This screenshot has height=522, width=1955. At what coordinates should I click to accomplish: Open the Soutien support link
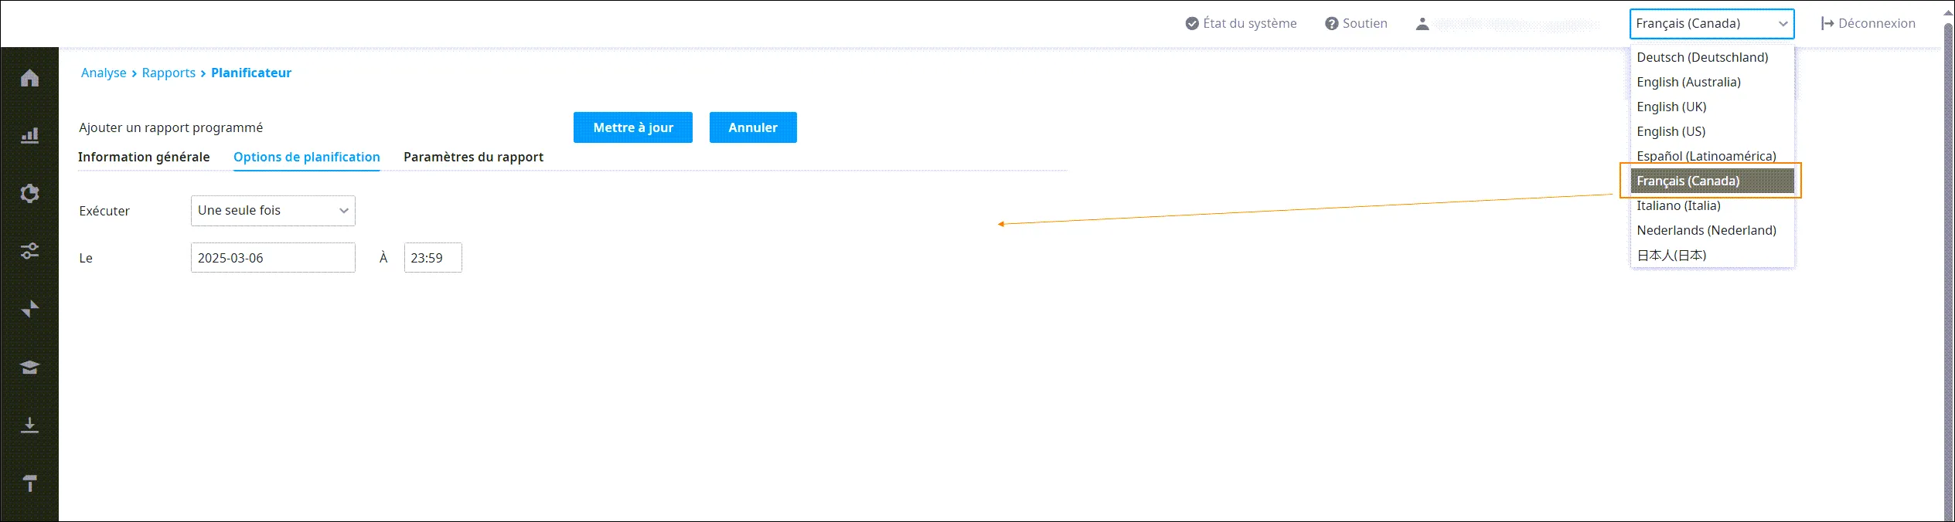click(1365, 24)
